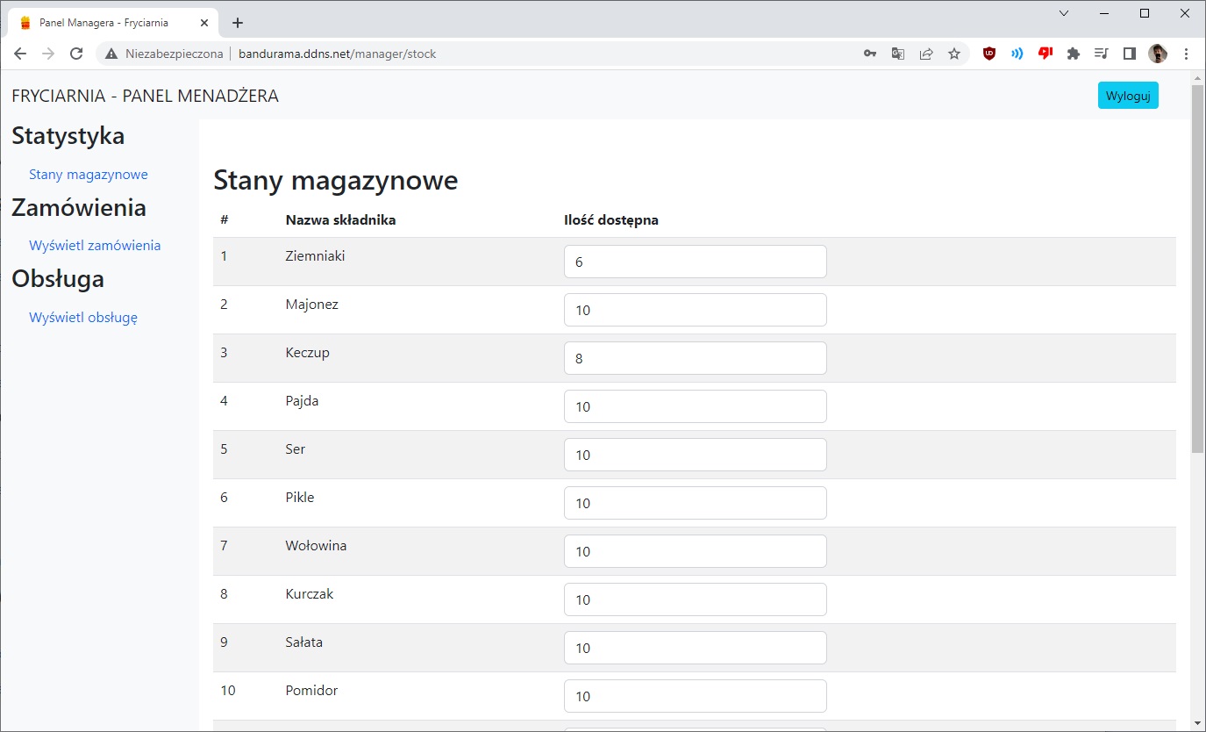1206x732 pixels.
Task: Click the not-secure warning icon
Action: click(111, 54)
